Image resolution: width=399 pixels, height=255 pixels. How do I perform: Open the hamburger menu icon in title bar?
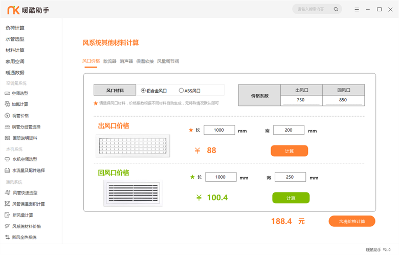pos(357,9)
